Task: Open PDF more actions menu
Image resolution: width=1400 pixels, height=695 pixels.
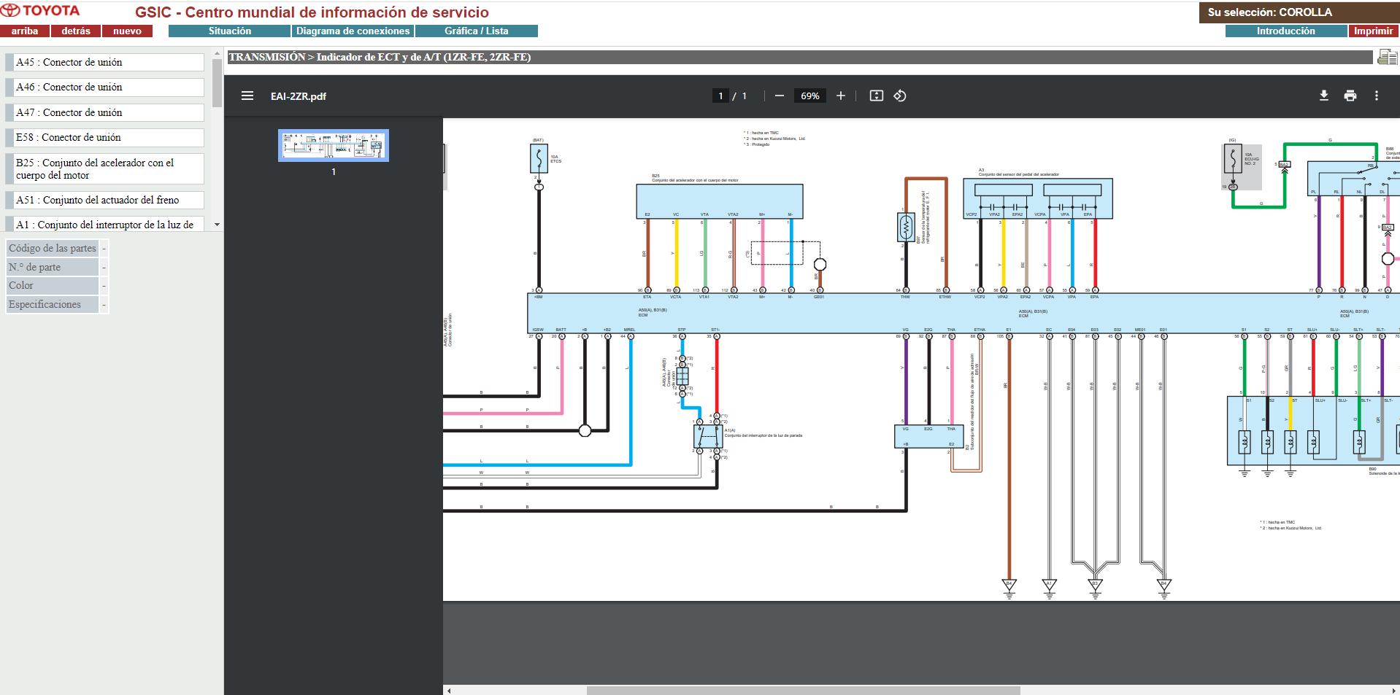Action: pyautogui.click(x=1377, y=96)
